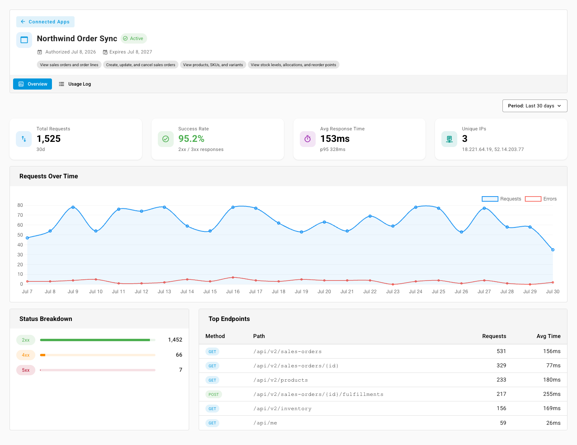577x445 pixels.
Task: Click the Northwind Order Sync title
Action: pos(77,38)
